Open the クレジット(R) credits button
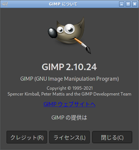 pyautogui.click(x=27, y=137)
